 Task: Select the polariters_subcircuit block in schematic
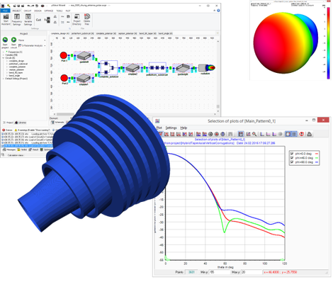157,68
